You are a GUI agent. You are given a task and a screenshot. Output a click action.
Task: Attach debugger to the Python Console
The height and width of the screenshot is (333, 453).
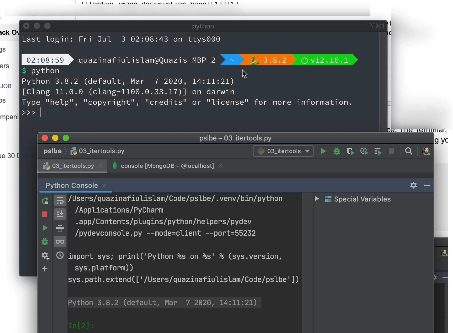point(45,241)
